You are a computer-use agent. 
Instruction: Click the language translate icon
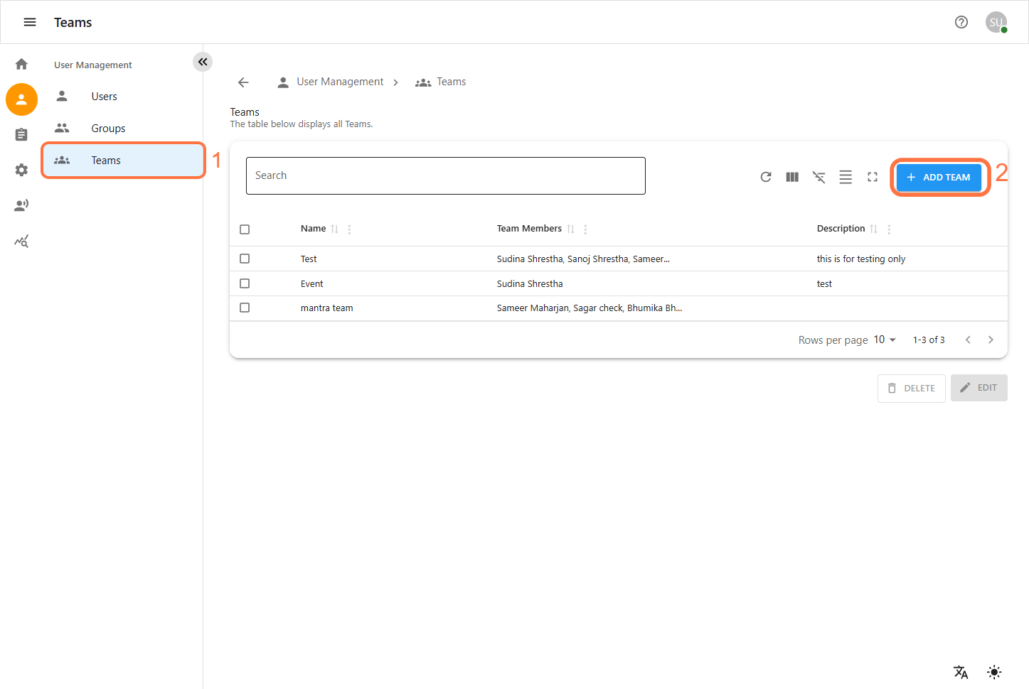961,672
